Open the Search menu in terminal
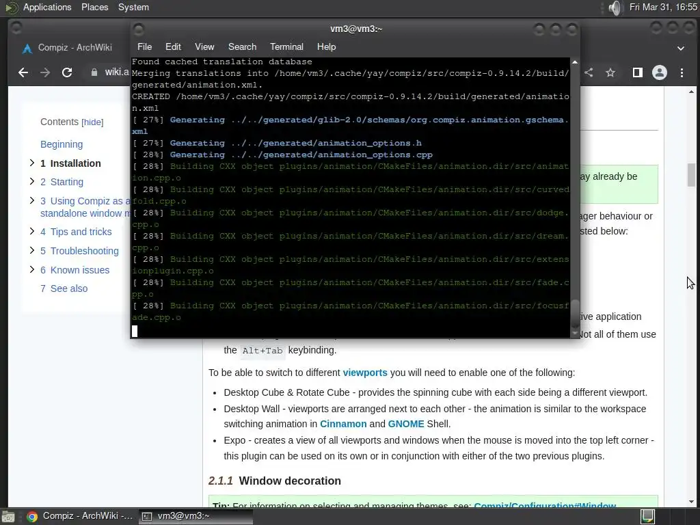The image size is (700, 525). 243,47
